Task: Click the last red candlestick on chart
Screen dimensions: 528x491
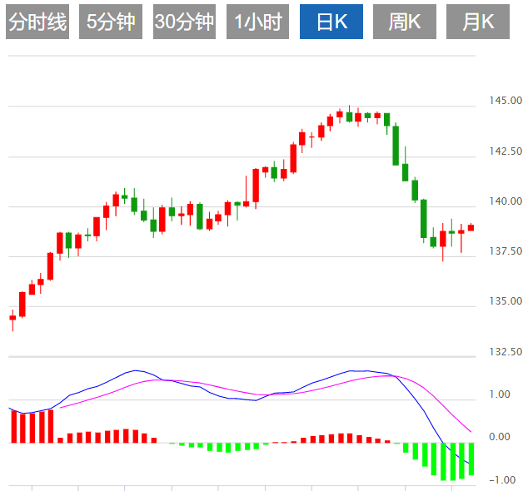Action: [471, 227]
